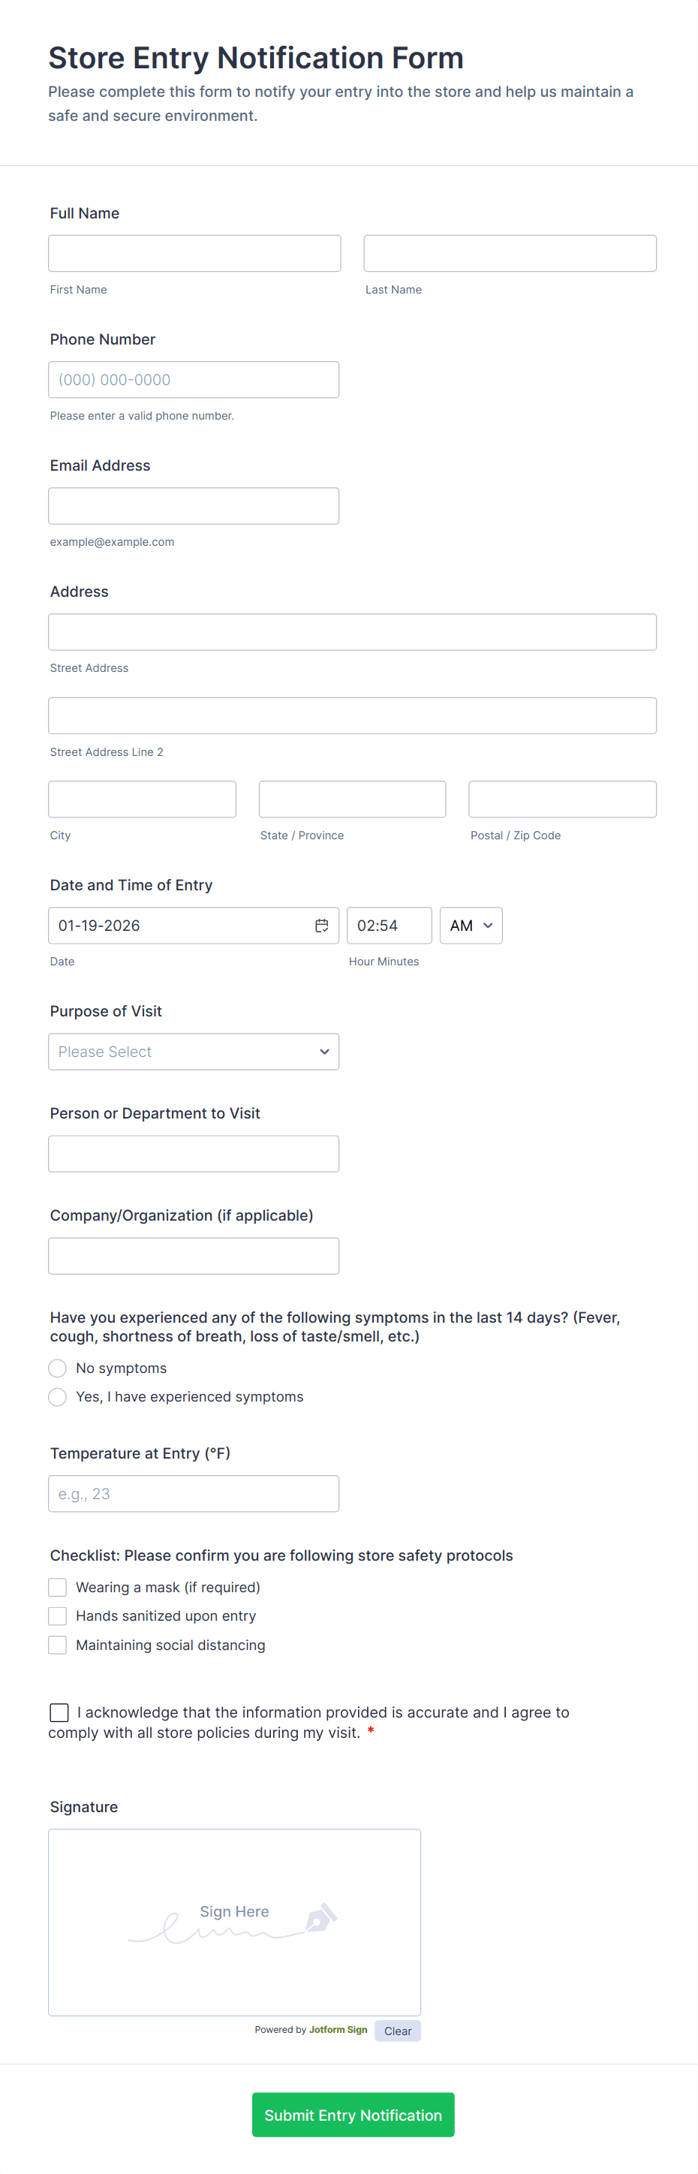Submit Entry Notification form

pyautogui.click(x=353, y=2115)
